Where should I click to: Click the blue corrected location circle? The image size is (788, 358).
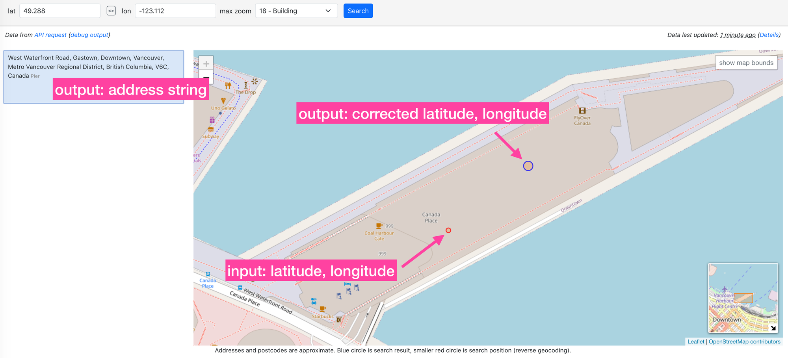coord(528,166)
